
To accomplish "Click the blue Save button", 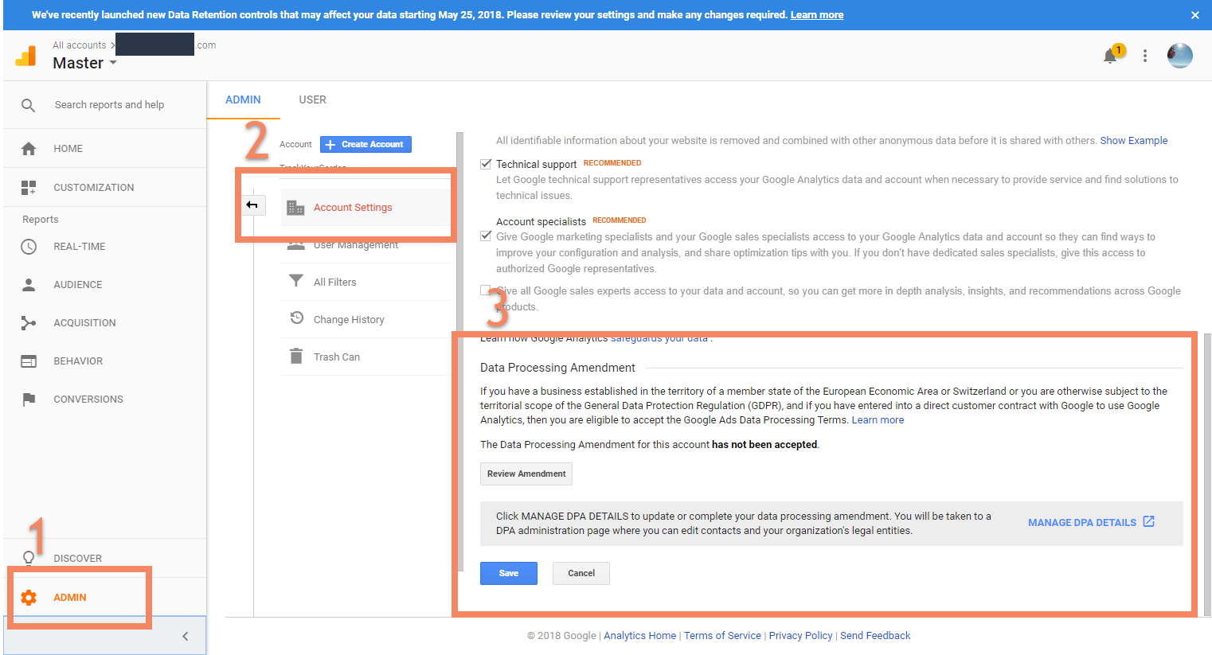I will pyautogui.click(x=509, y=573).
